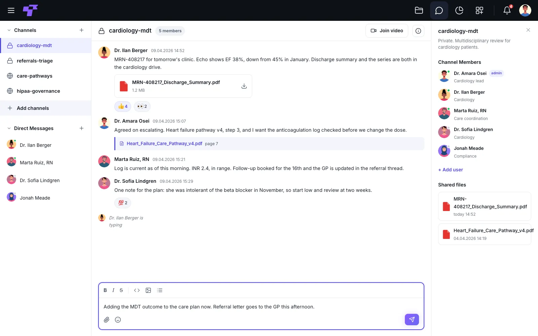Click the 5 members badge
The width and height of the screenshot is (538, 336).
(170, 31)
